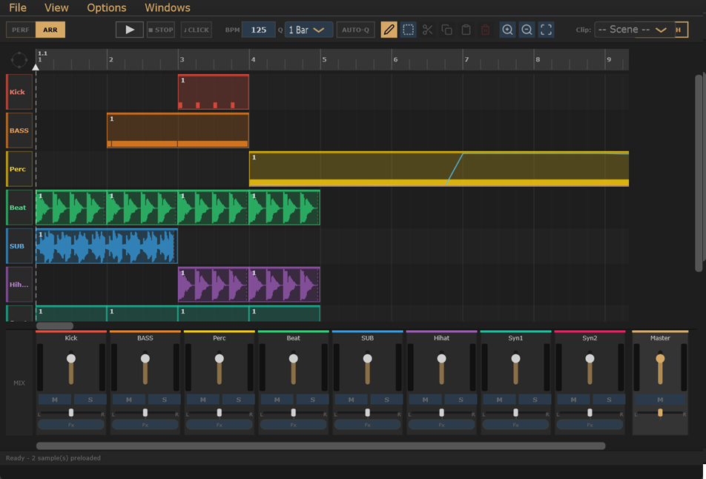Toggle the metronome CLICK button
This screenshot has width=706, height=479.
197,30
